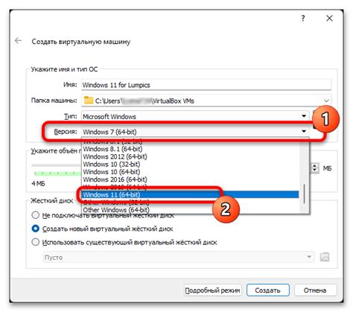The height and width of the screenshot is (312, 353).
Task: Close the create virtual machine dialog
Action: point(329,18)
